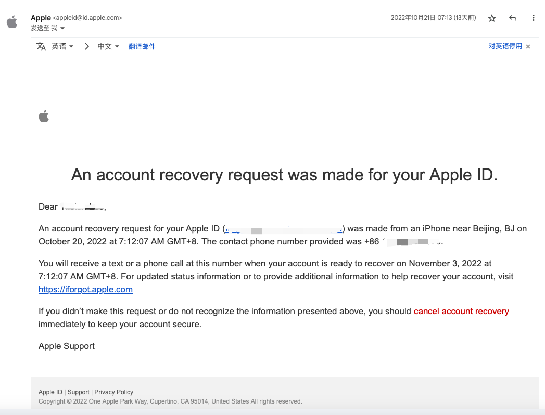Open the Apple ID footer link

(x=50, y=392)
